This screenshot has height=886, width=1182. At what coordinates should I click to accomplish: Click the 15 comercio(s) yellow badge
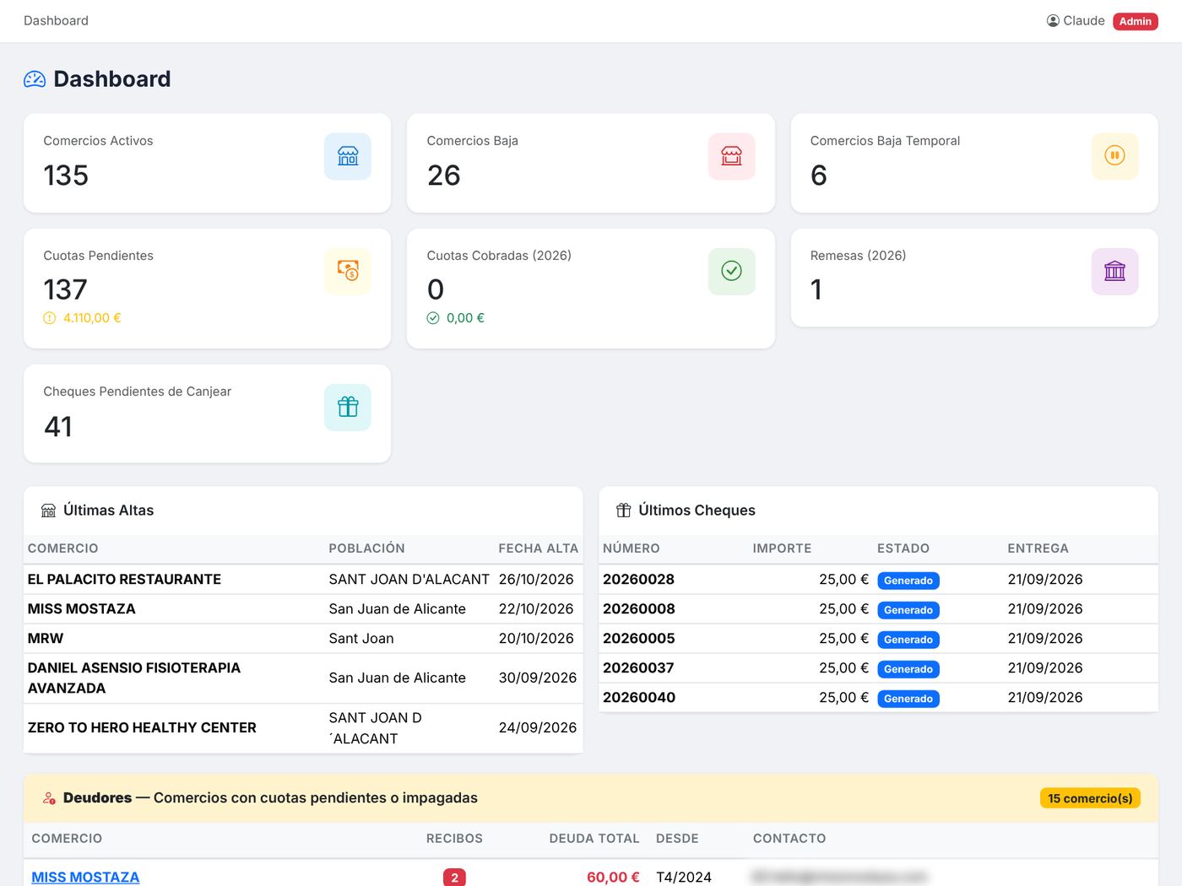[x=1090, y=798]
